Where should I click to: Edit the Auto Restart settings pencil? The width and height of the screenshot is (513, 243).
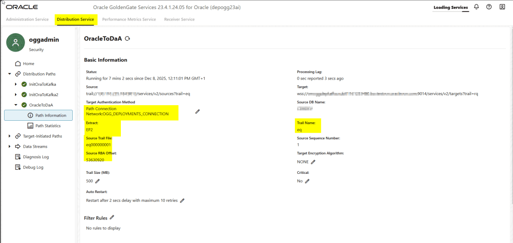pos(183,200)
